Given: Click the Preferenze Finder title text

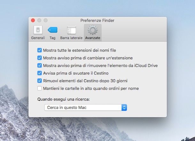Looking at the screenshot, I should coord(97,21).
